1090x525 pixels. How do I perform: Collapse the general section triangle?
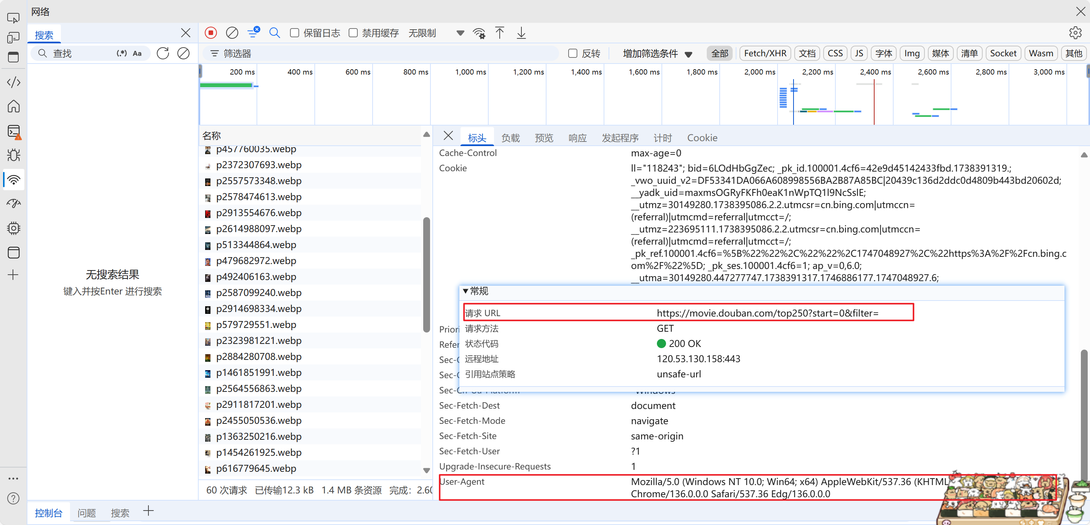point(465,291)
